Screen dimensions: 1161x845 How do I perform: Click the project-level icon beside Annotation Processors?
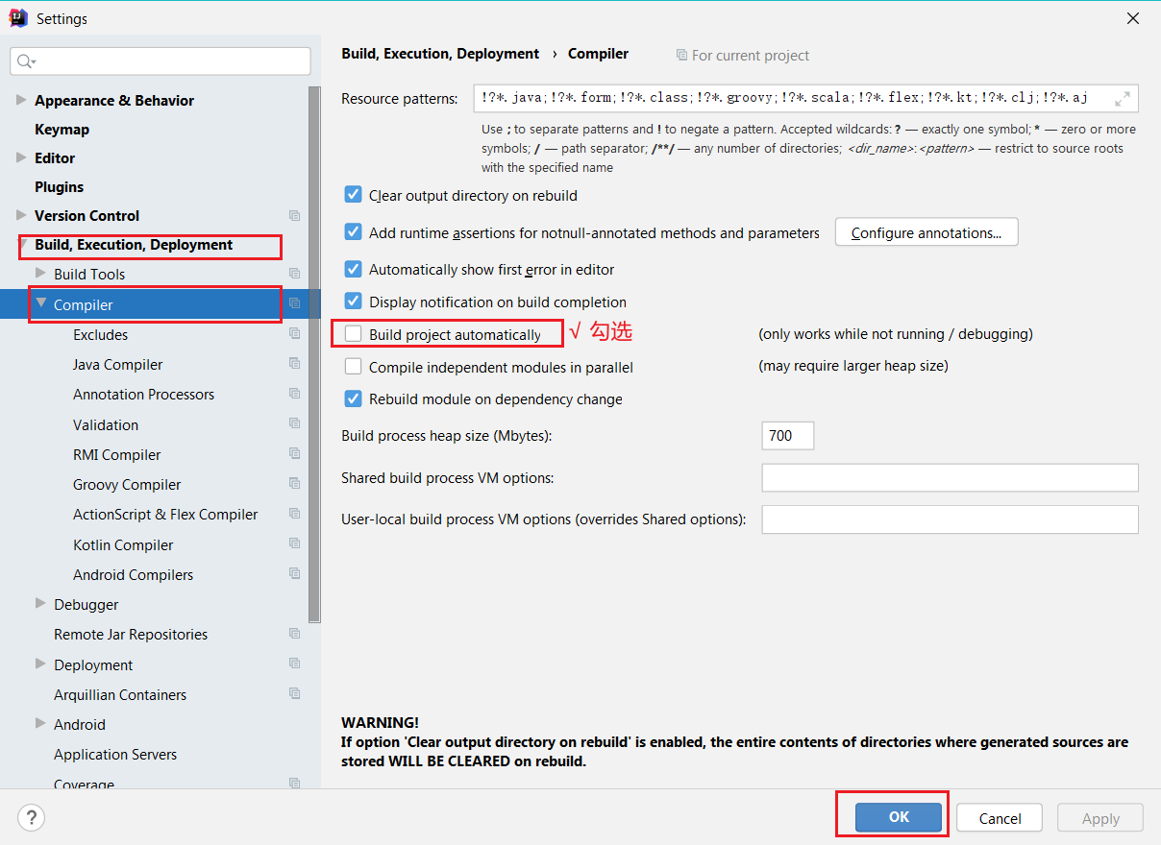tap(295, 394)
